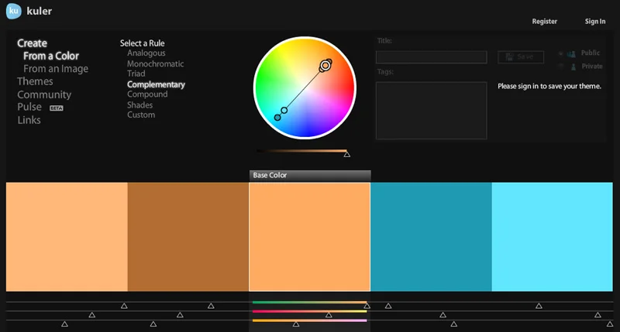Choose the Shades color rule
The image size is (620, 332).
click(139, 105)
